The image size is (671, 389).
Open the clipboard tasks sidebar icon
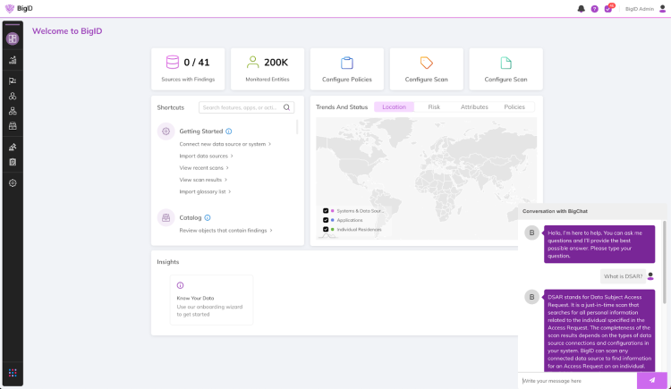13,162
